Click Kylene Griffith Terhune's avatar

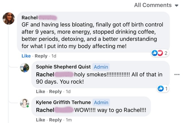tap(25, 103)
